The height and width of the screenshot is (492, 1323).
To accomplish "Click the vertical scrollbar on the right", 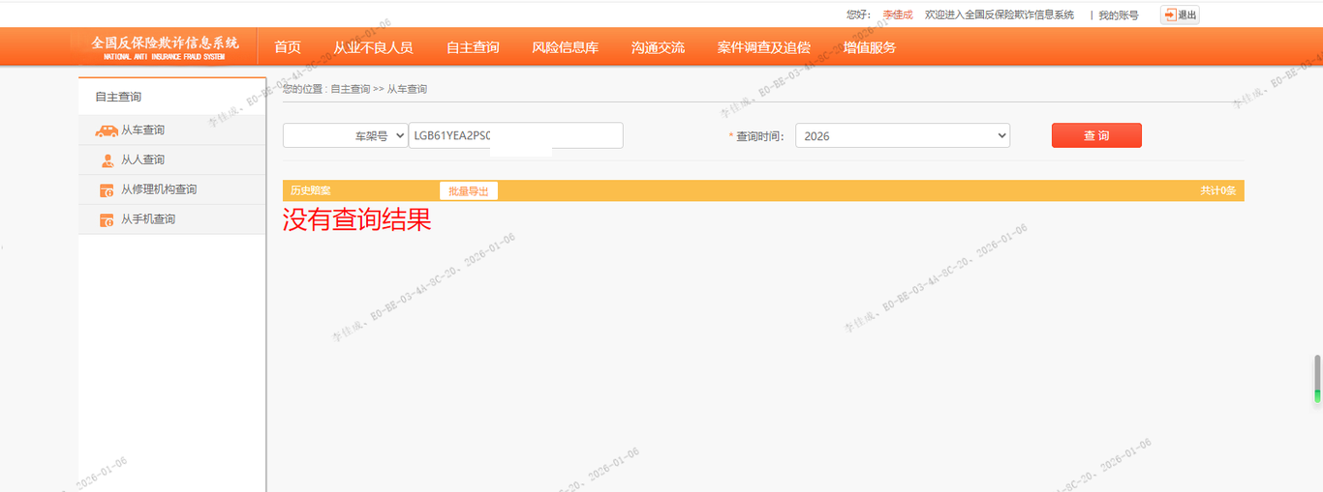I will point(1317,378).
